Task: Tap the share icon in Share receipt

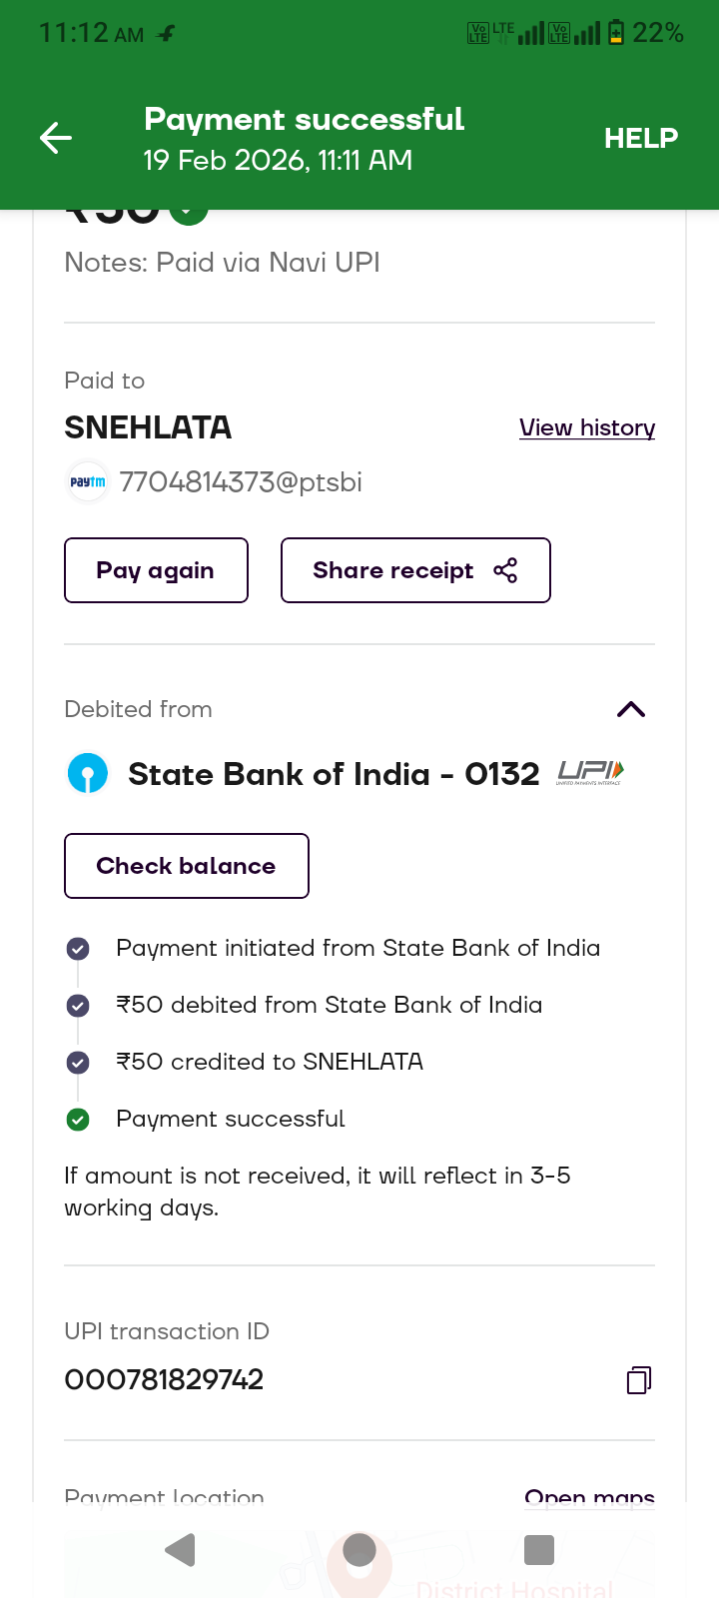Action: pos(505,570)
